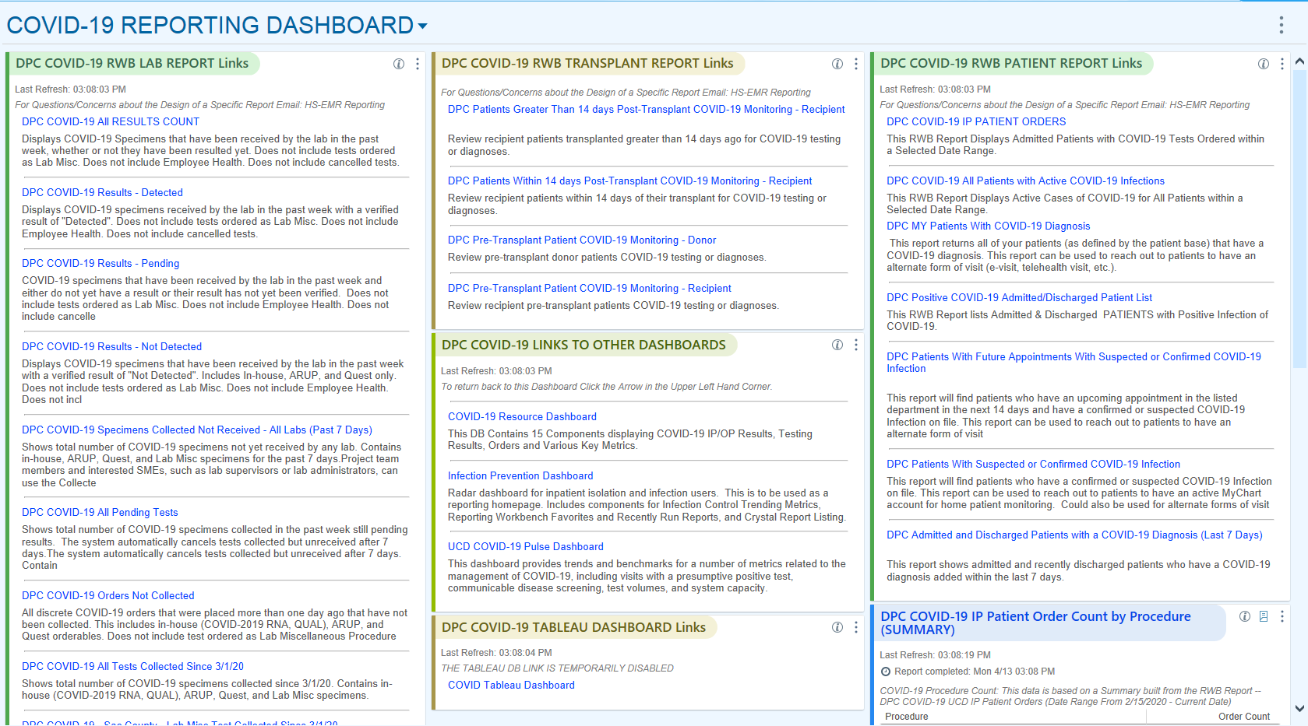Open the Infection Prevention Dashboard link
1308x726 pixels.
(x=520, y=475)
